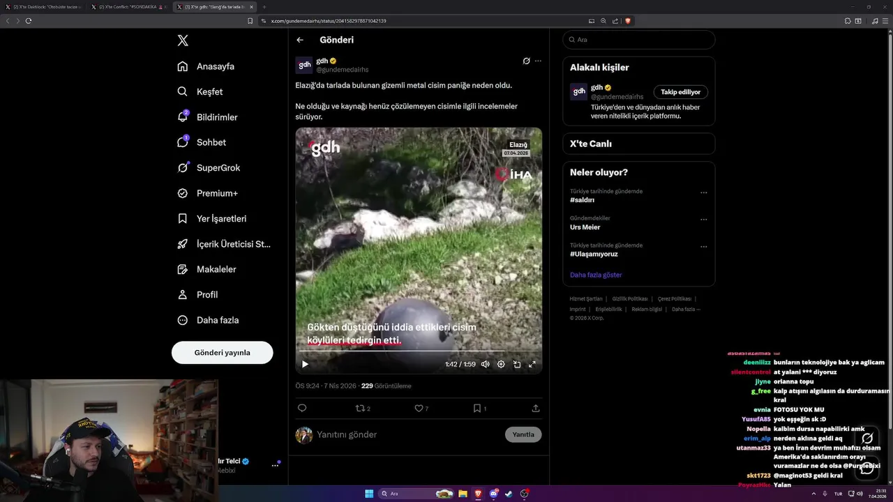The width and height of the screenshot is (893, 502).
Task: Open File Explorer from taskbar
Action: pyautogui.click(x=462, y=494)
